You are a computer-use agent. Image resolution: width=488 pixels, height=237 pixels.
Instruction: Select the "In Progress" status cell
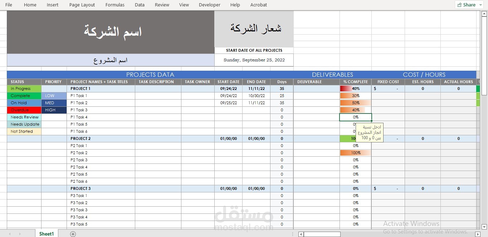24,89
